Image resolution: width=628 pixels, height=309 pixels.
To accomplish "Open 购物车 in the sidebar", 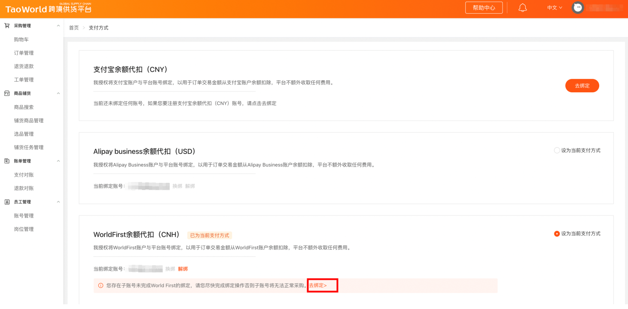I will pos(21,39).
